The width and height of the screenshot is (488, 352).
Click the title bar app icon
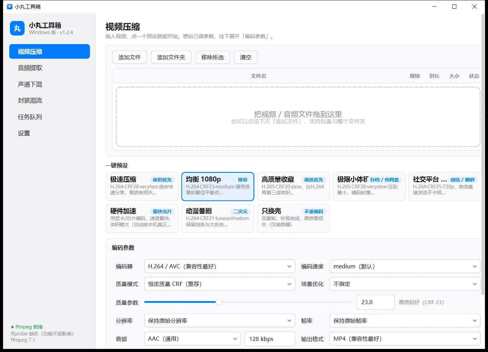pyautogui.click(x=10, y=7)
